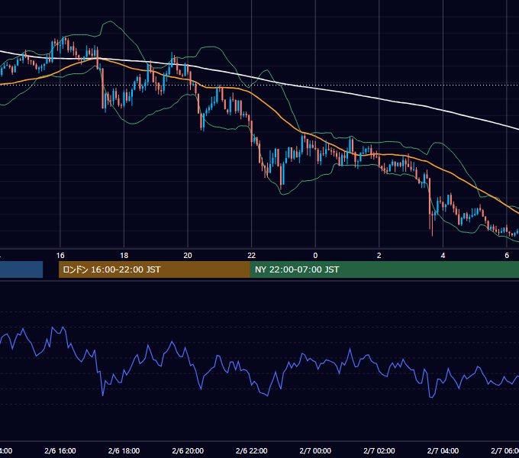Click the 2/7 04:00 date label
The width and height of the screenshot is (519, 458).
(x=443, y=450)
